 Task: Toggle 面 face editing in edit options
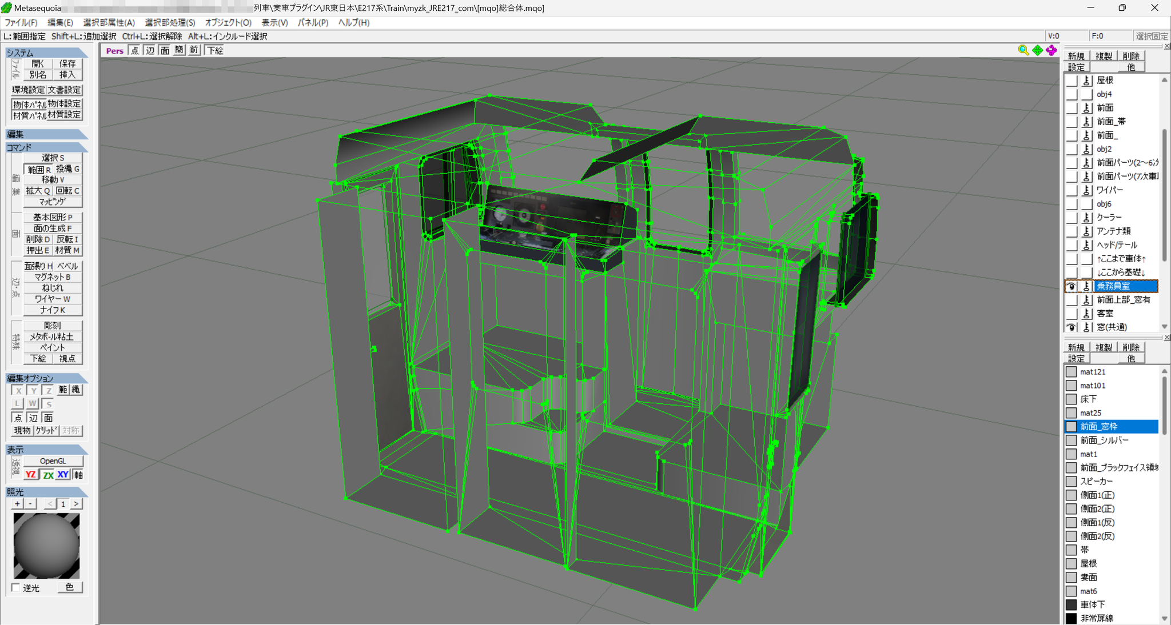click(x=48, y=418)
